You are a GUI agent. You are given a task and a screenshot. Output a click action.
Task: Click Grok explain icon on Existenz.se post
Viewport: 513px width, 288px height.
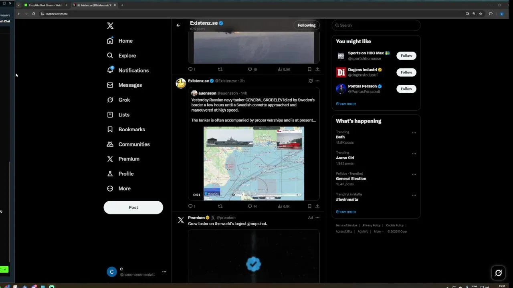click(311, 81)
